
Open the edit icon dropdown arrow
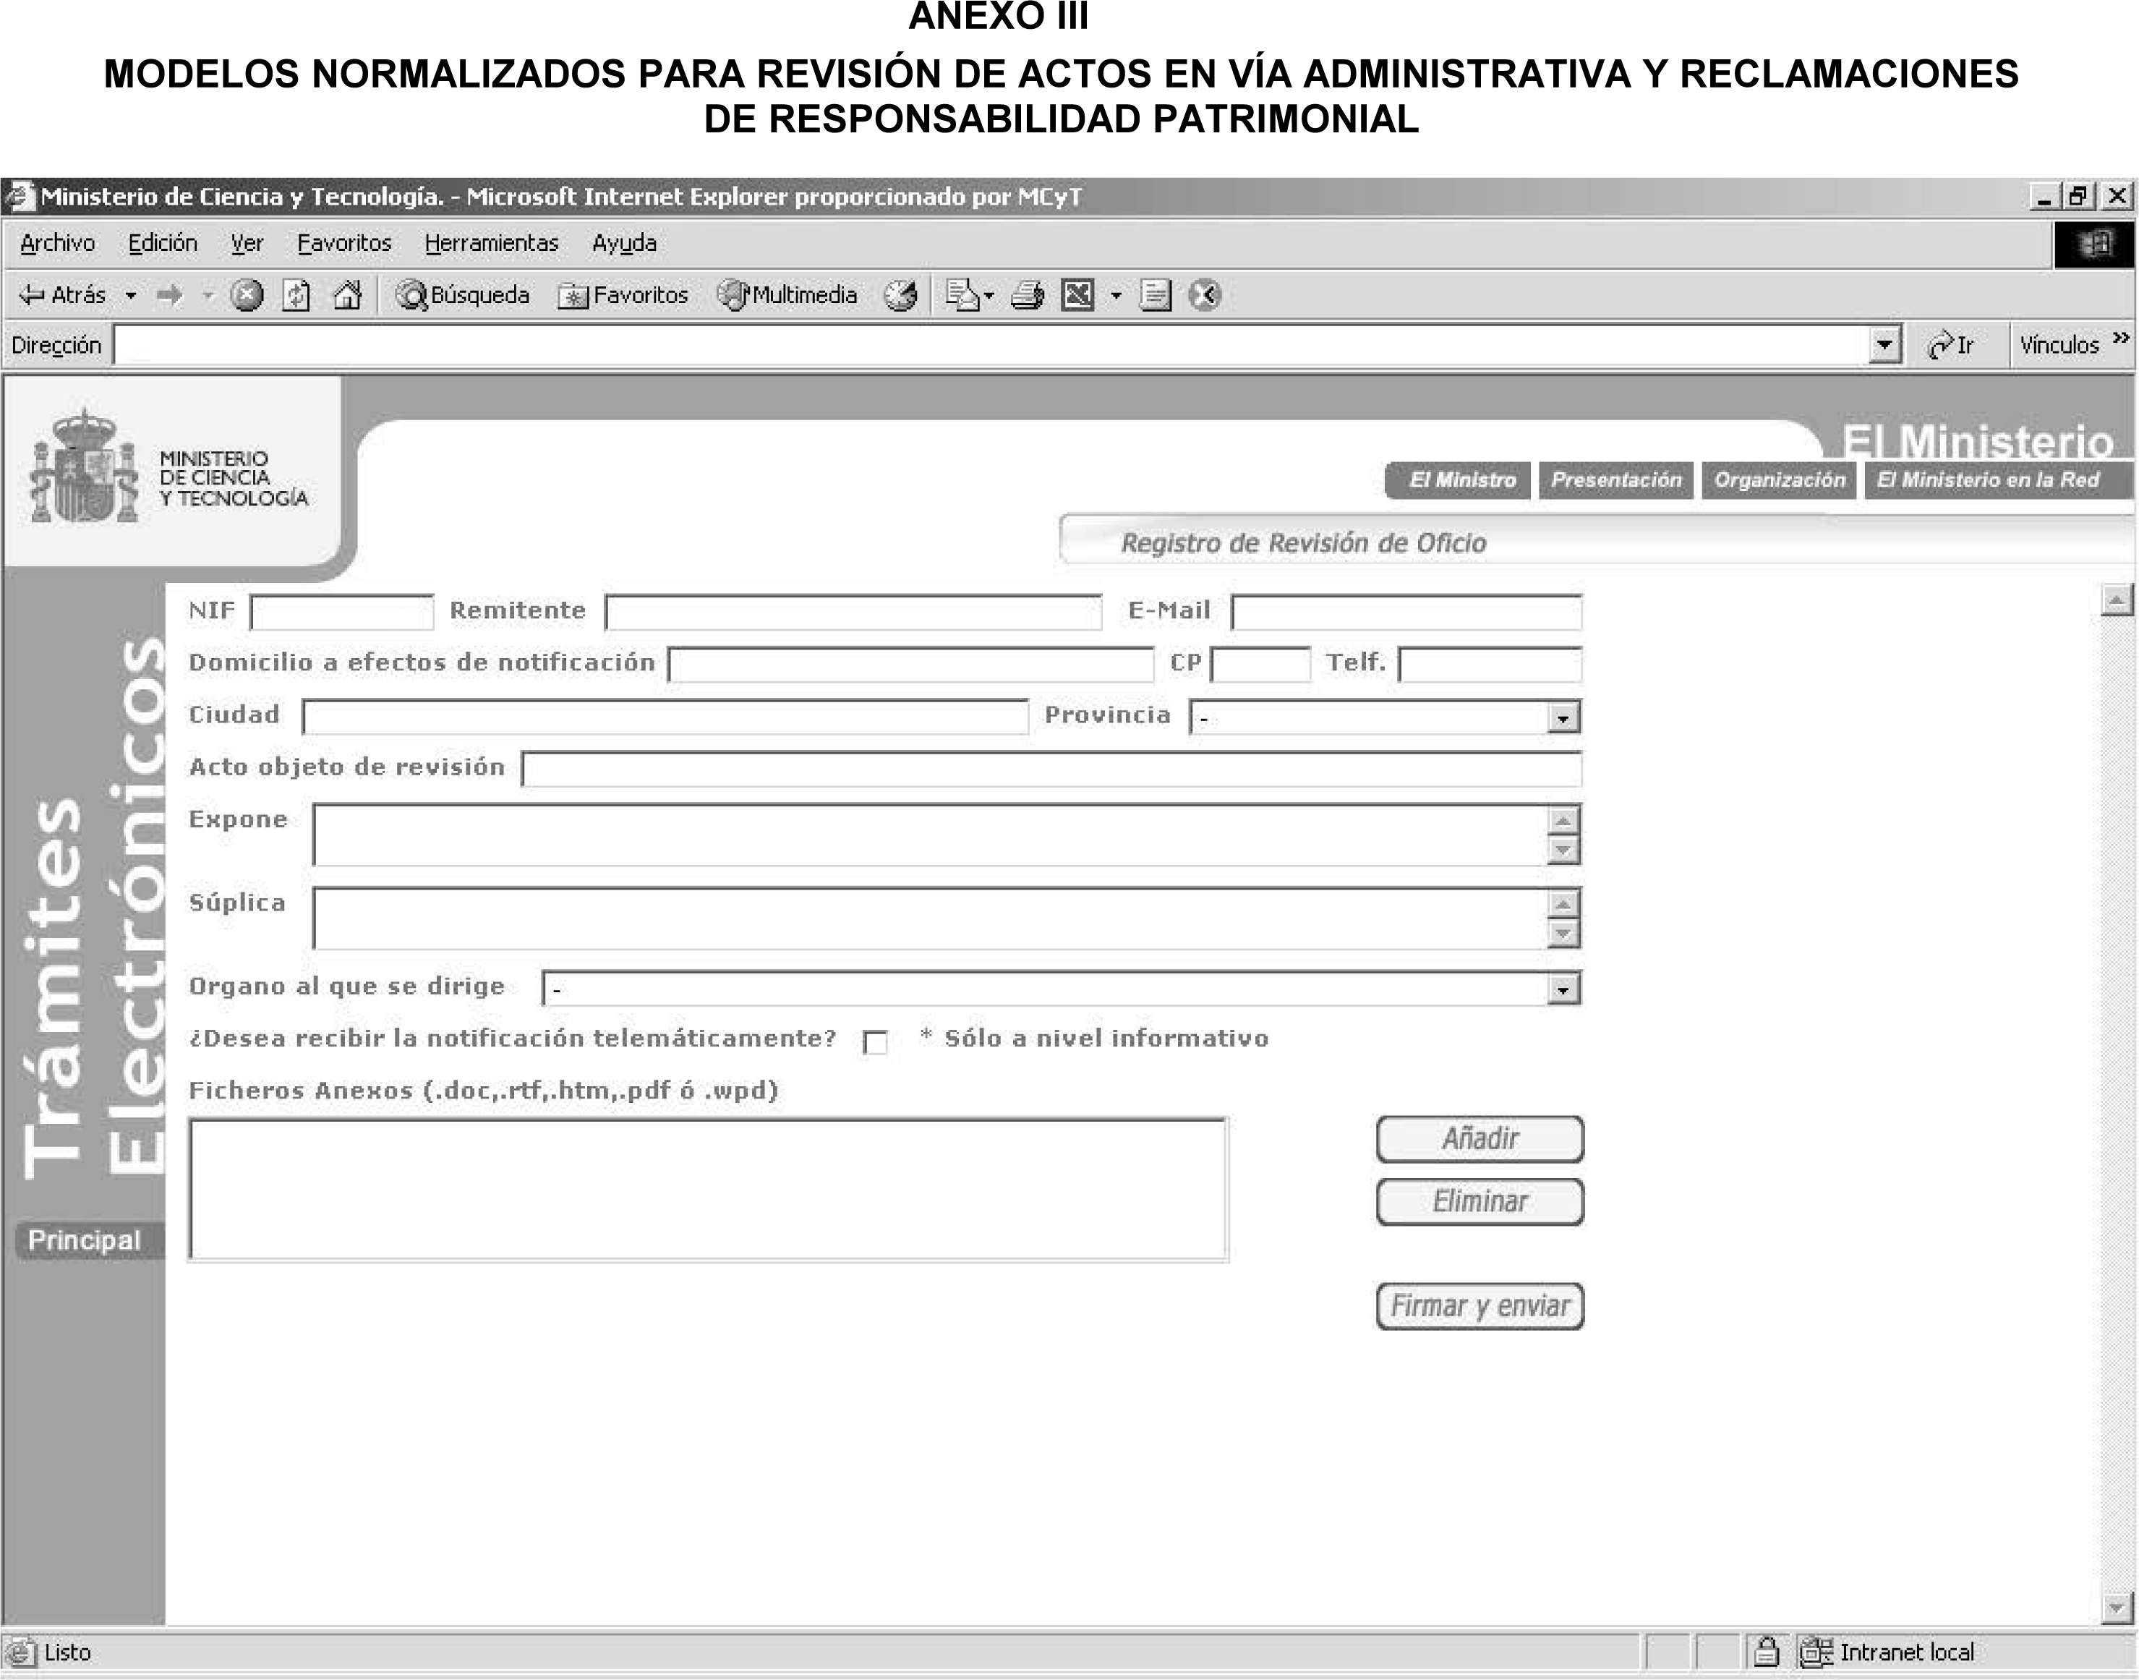coord(1115,295)
